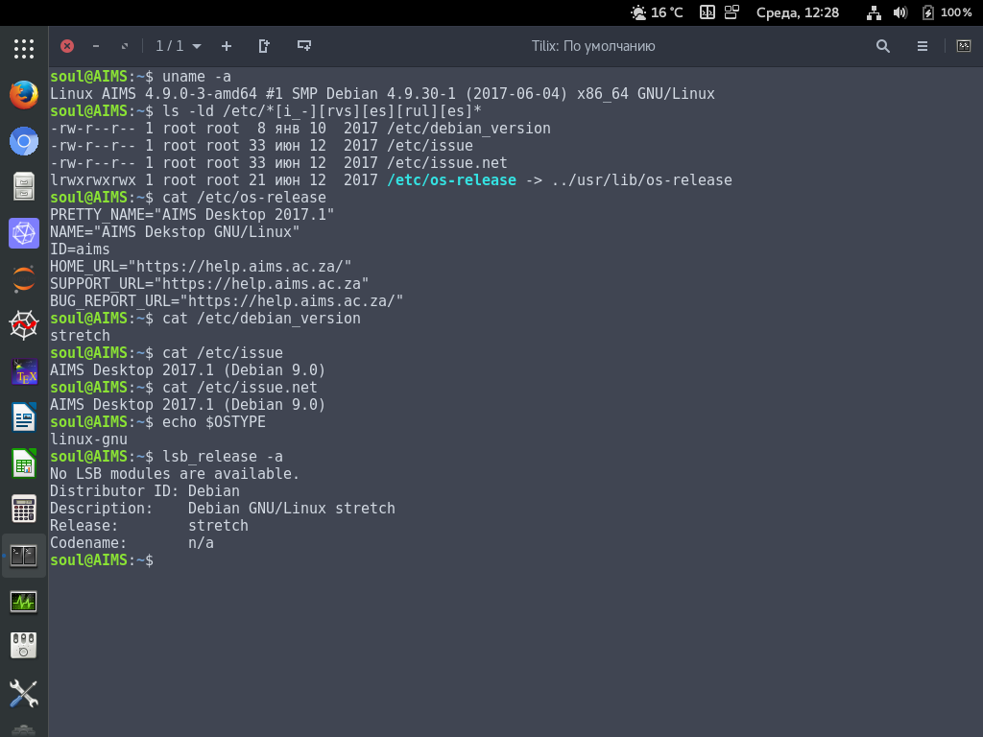Click the Linux AIMS 4.9.0-3-amd64 kernel line
Image resolution: width=983 pixels, height=737 pixels.
coord(382,94)
